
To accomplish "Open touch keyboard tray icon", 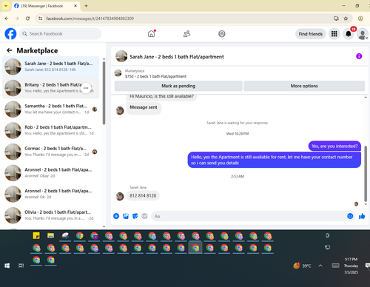I will click(335, 266).
